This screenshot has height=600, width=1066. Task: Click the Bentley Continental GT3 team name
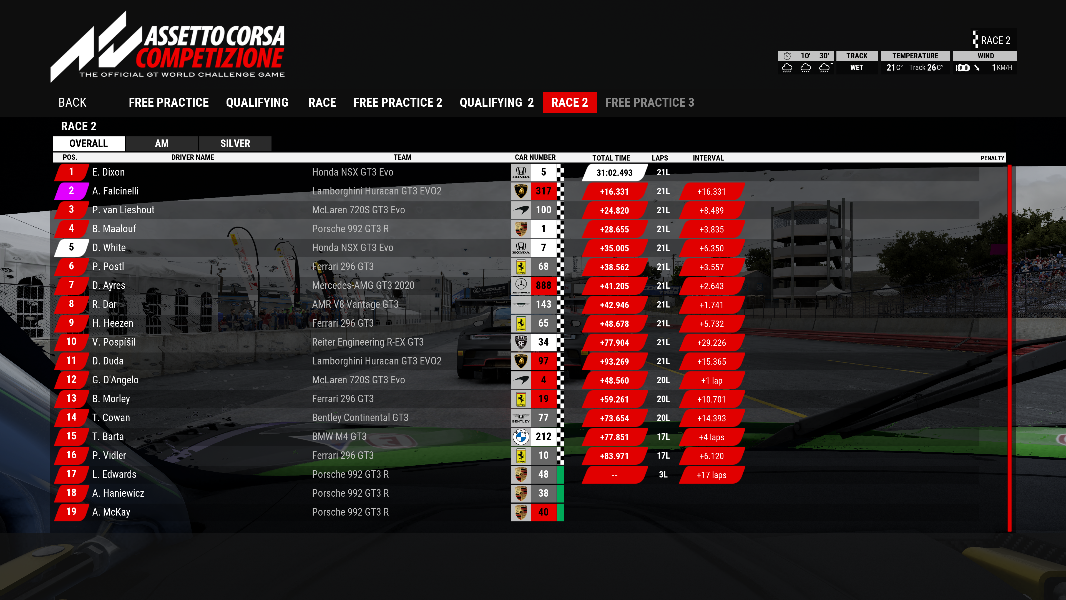tap(360, 418)
